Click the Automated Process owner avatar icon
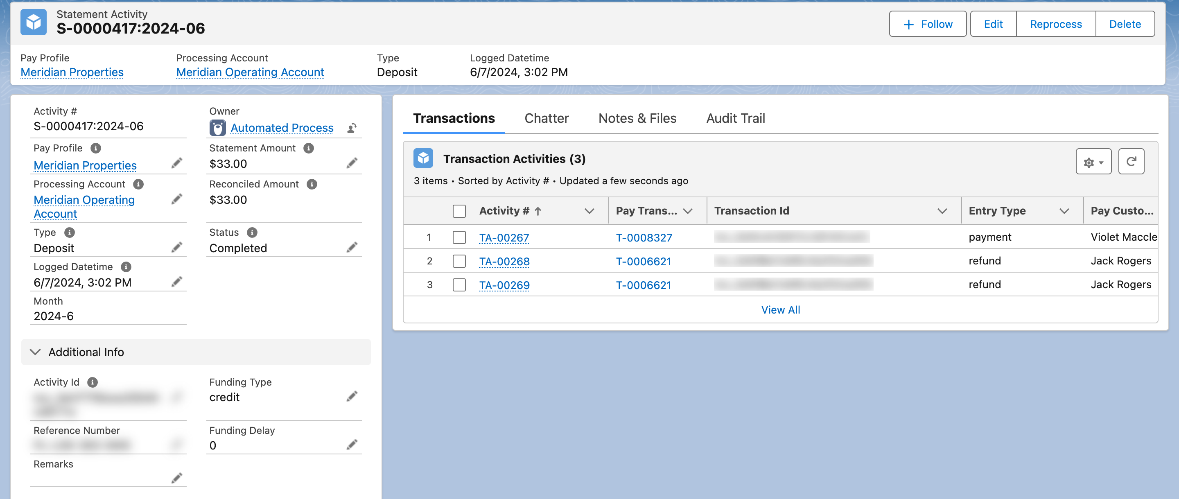The image size is (1179, 499). 217,128
